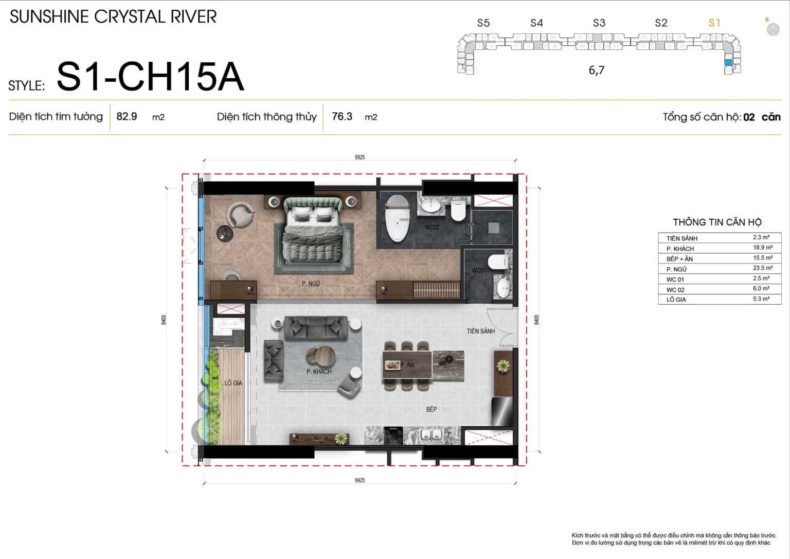
Task: Select the TIỀN SẢNH row in info table
Action: click(720, 238)
